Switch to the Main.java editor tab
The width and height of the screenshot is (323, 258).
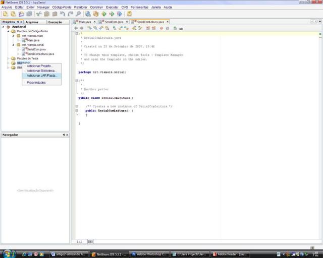point(84,22)
